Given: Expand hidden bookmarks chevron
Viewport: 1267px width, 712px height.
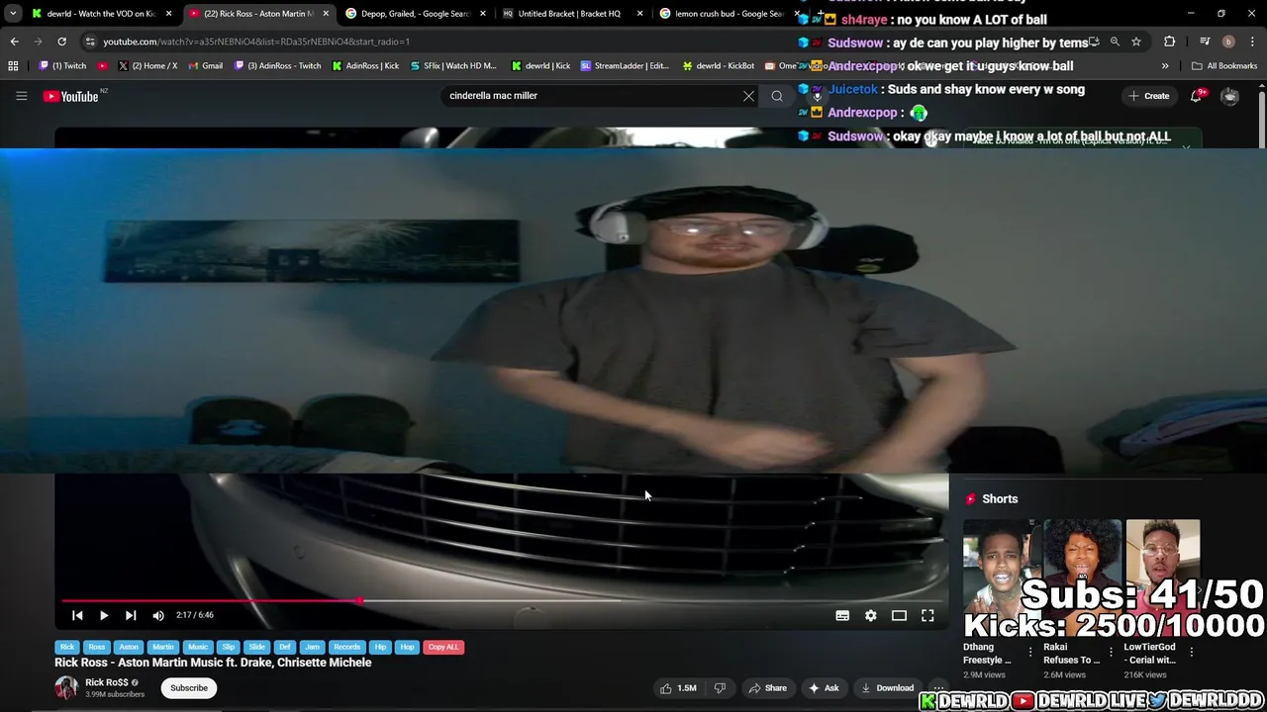Looking at the screenshot, I should click(1165, 66).
